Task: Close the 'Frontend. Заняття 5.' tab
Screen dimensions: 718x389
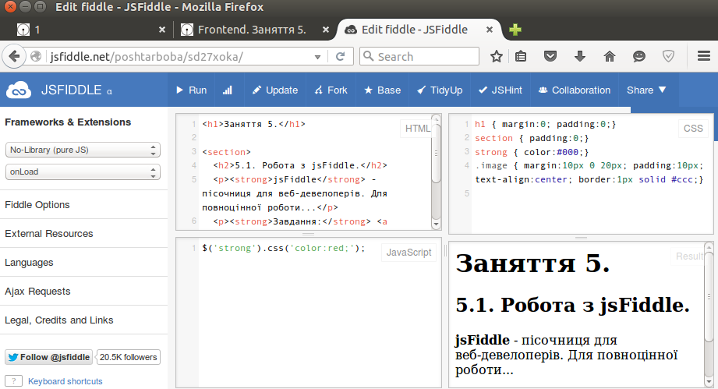Action: 326,30
